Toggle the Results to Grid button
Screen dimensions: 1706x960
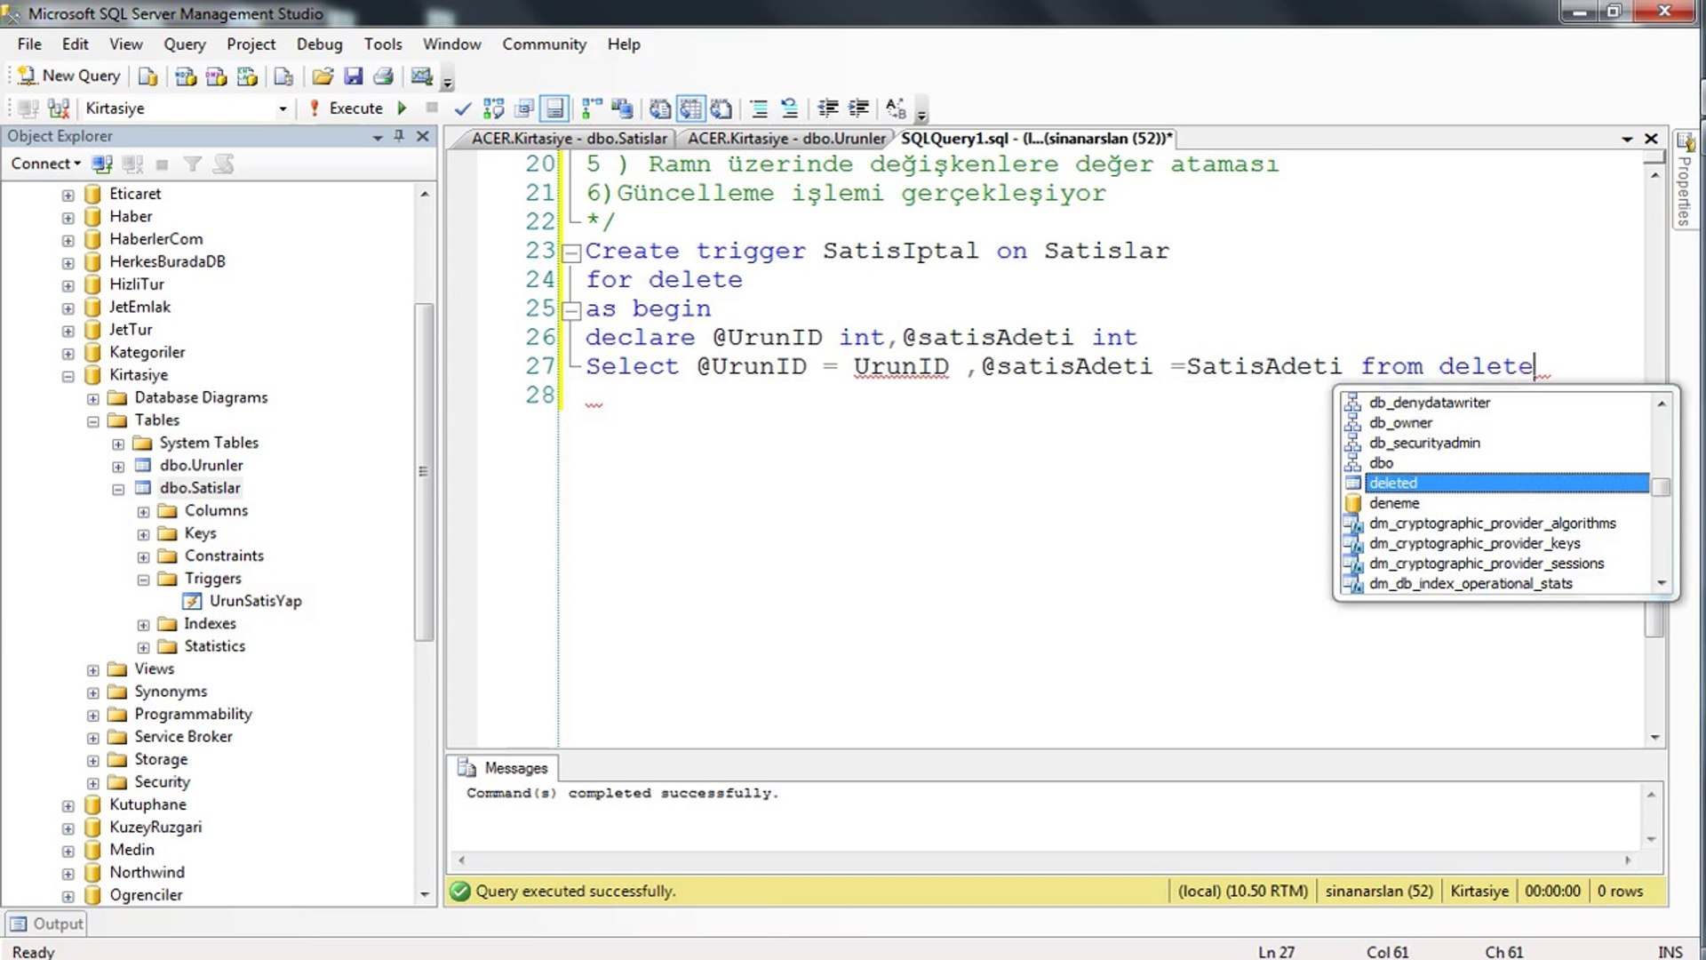(691, 108)
